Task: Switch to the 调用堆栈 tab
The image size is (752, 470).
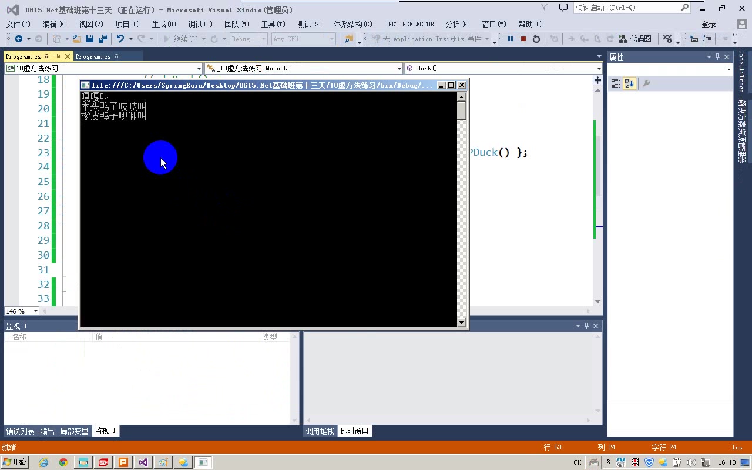Action: click(x=320, y=431)
